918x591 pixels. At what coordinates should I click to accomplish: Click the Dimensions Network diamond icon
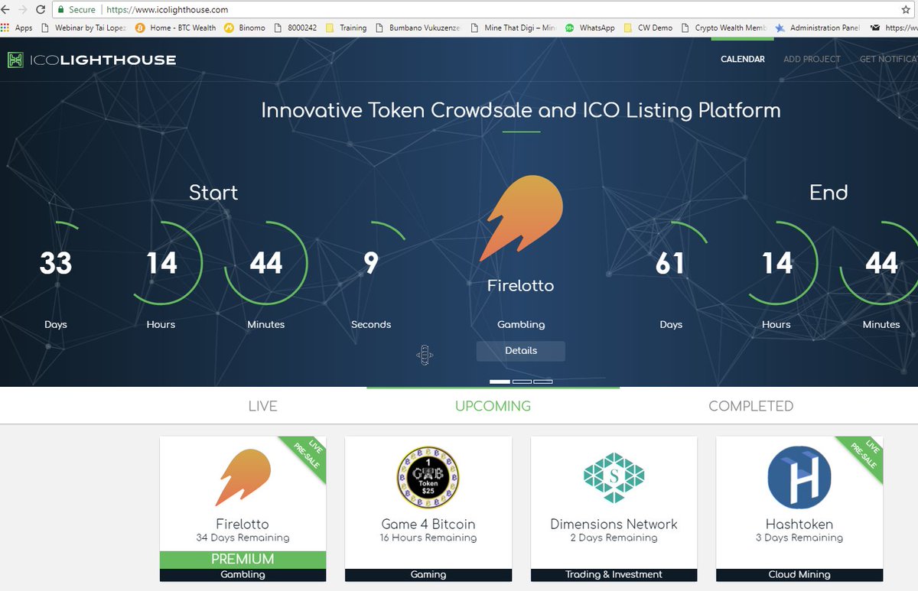(613, 476)
